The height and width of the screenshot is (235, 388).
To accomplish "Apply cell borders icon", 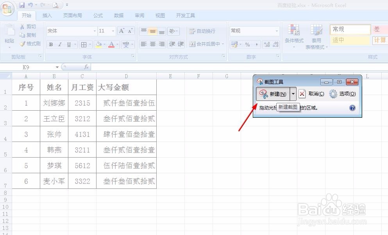I will pyautogui.click(x=84, y=45).
